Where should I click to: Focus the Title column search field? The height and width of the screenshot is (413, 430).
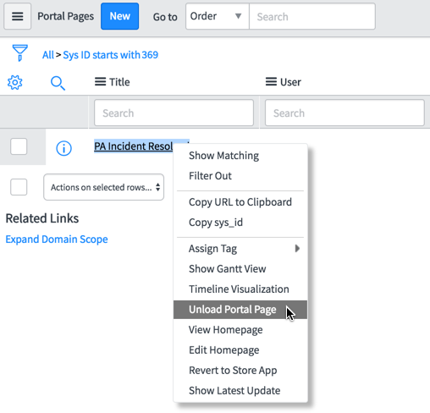[x=174, y=113]
